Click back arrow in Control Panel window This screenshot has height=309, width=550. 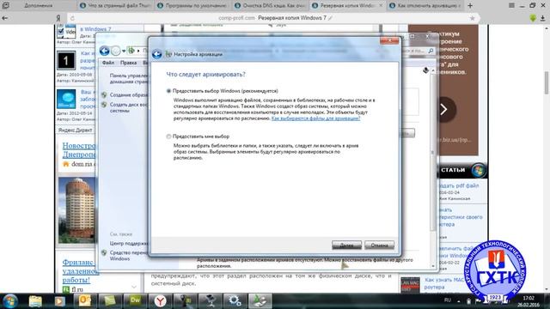point(104,51)
